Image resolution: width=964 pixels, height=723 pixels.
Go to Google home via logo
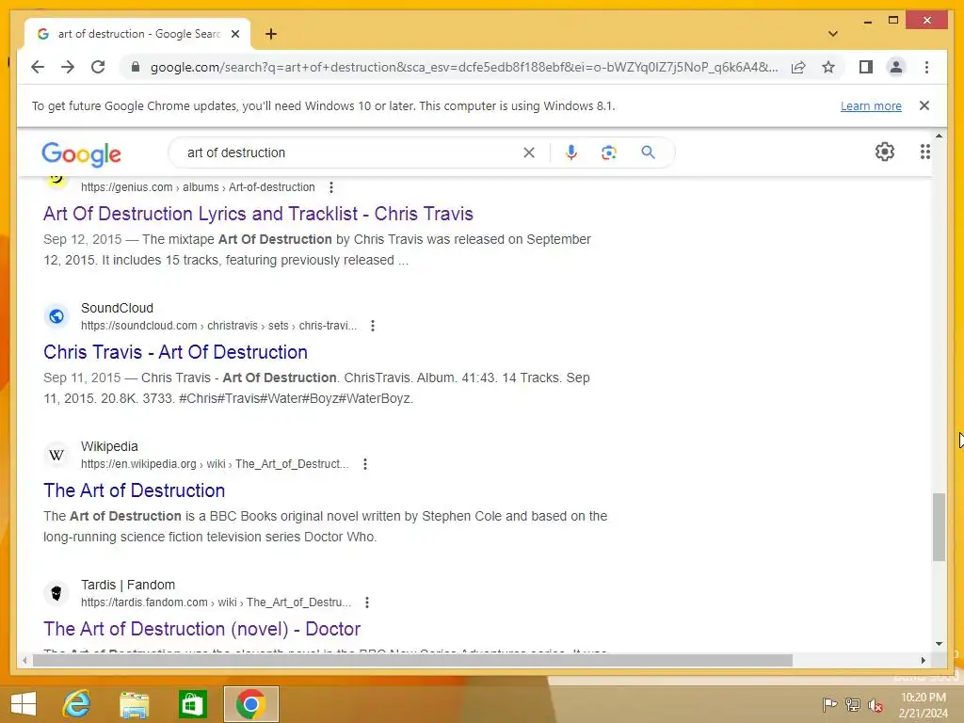tap(81, 153)
